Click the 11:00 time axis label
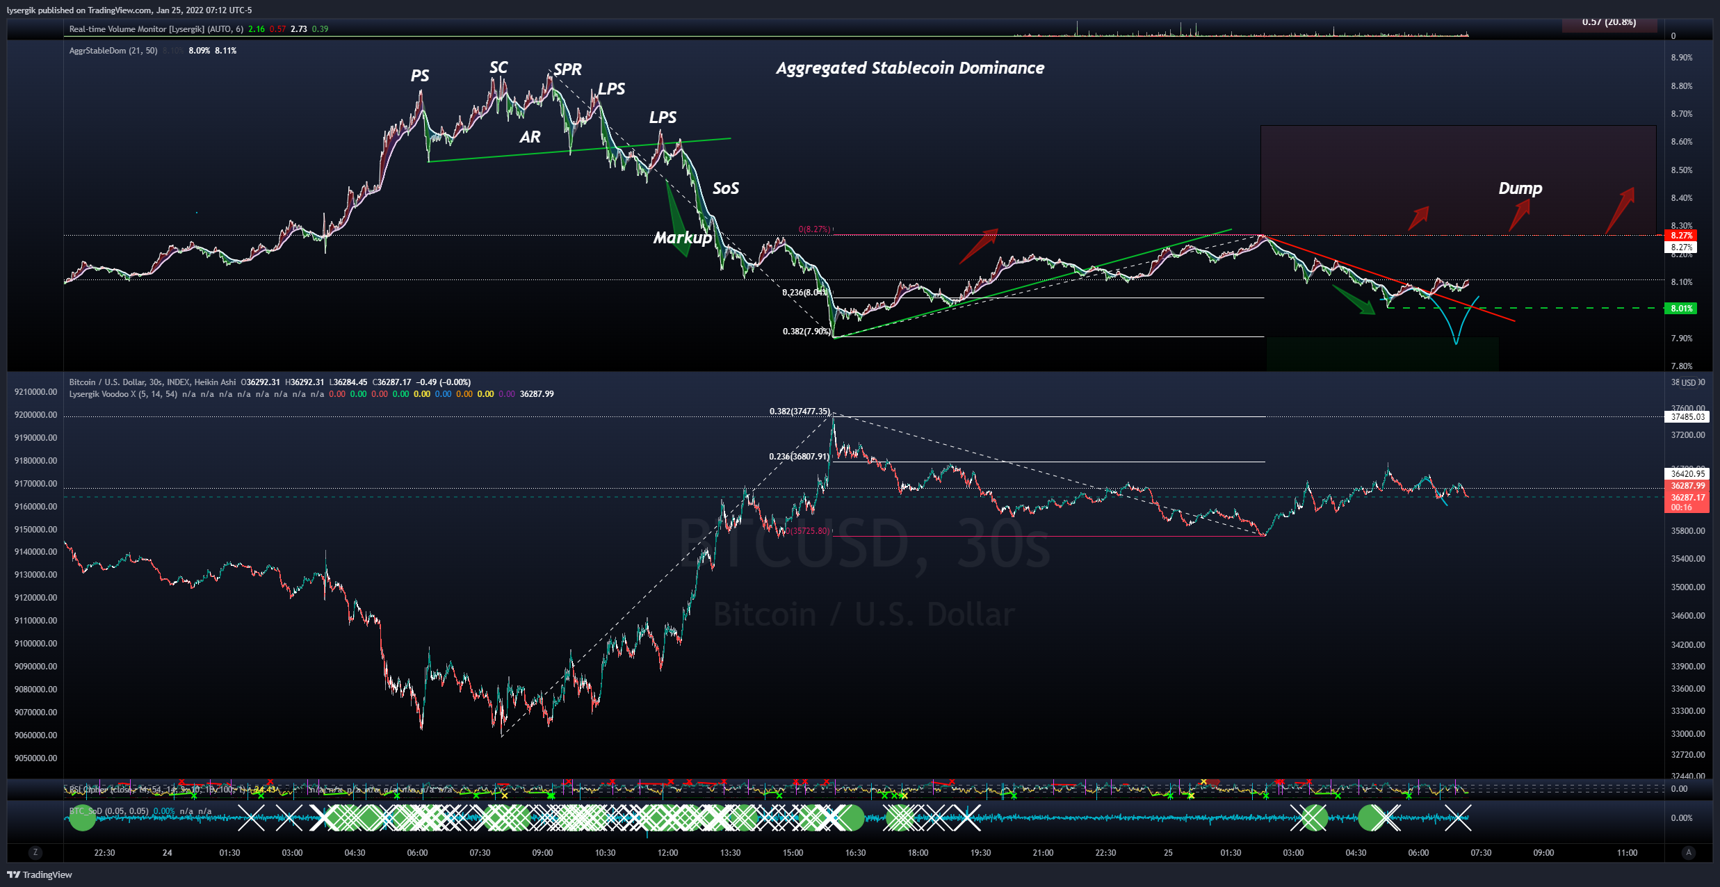 [1627, 853]
